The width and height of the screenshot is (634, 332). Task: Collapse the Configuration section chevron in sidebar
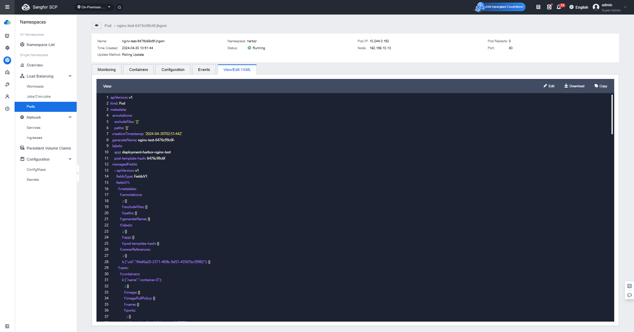coord(70,159)
